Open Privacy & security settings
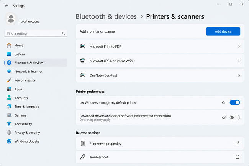 (x=36, y=133)
